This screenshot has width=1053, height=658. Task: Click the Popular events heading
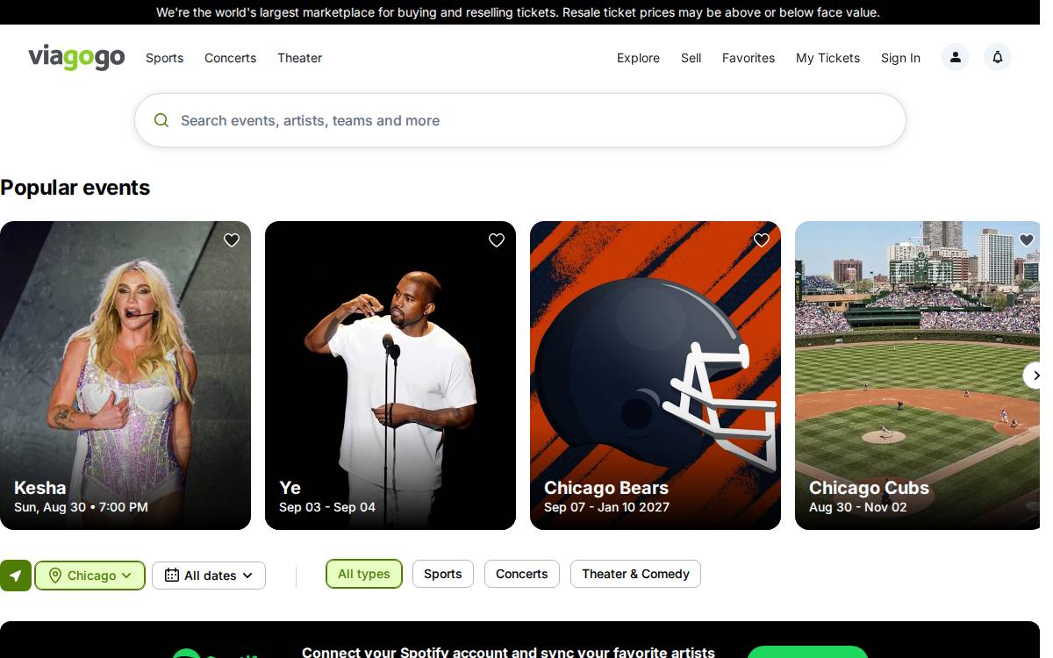pos(75,188)
